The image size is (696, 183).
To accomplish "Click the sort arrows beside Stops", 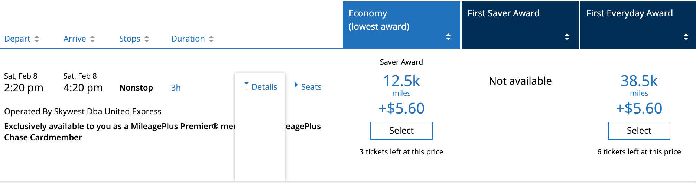I will 147,39.
